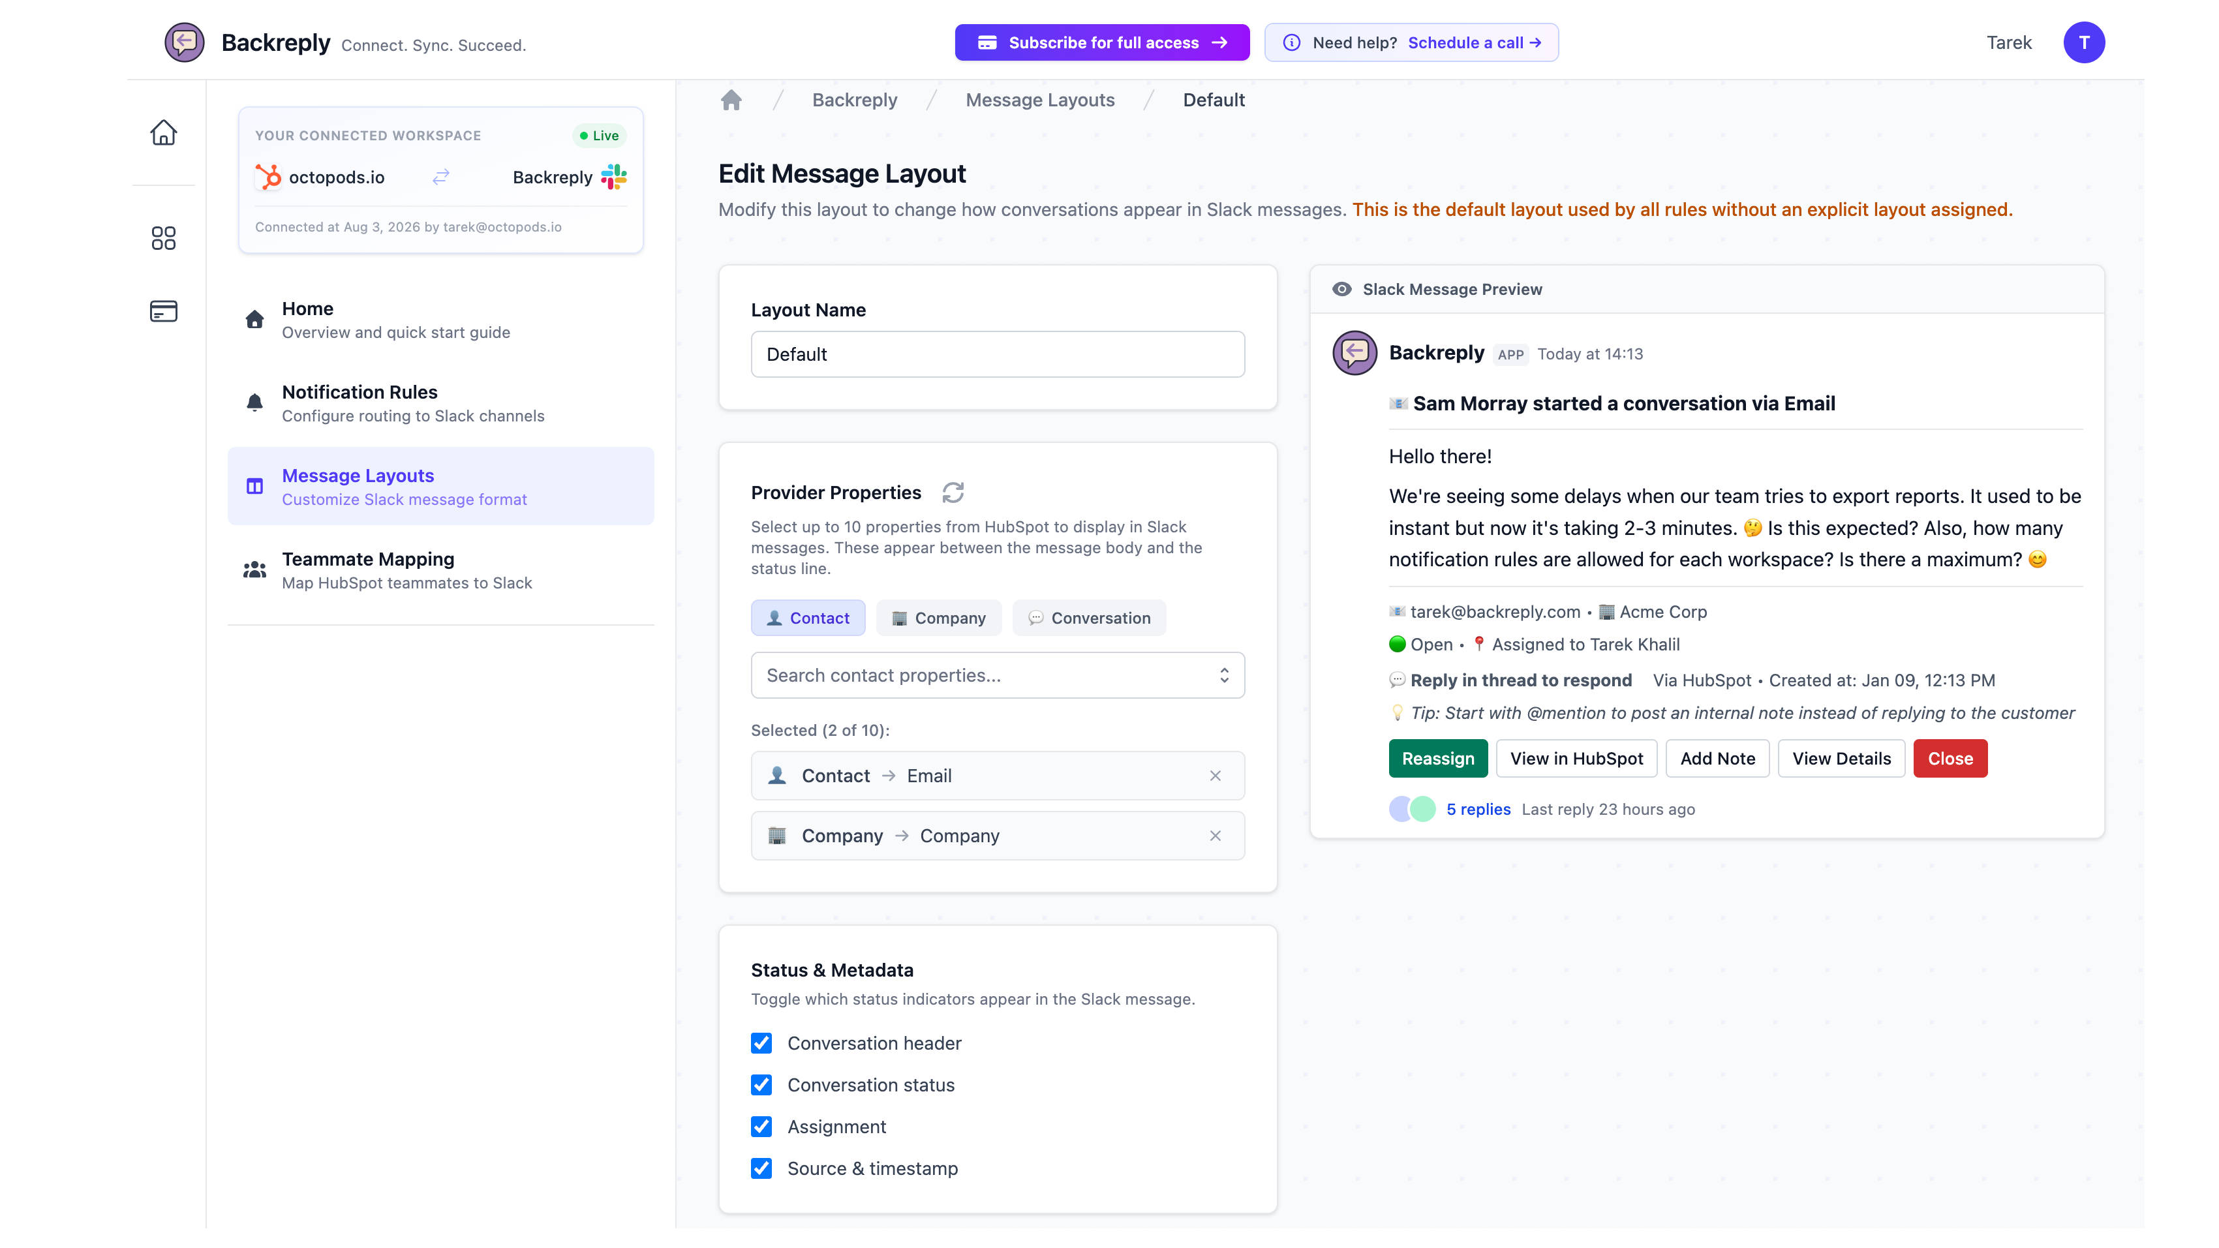Click the people icon for Teammate Mapping

[x=254, y=570]
